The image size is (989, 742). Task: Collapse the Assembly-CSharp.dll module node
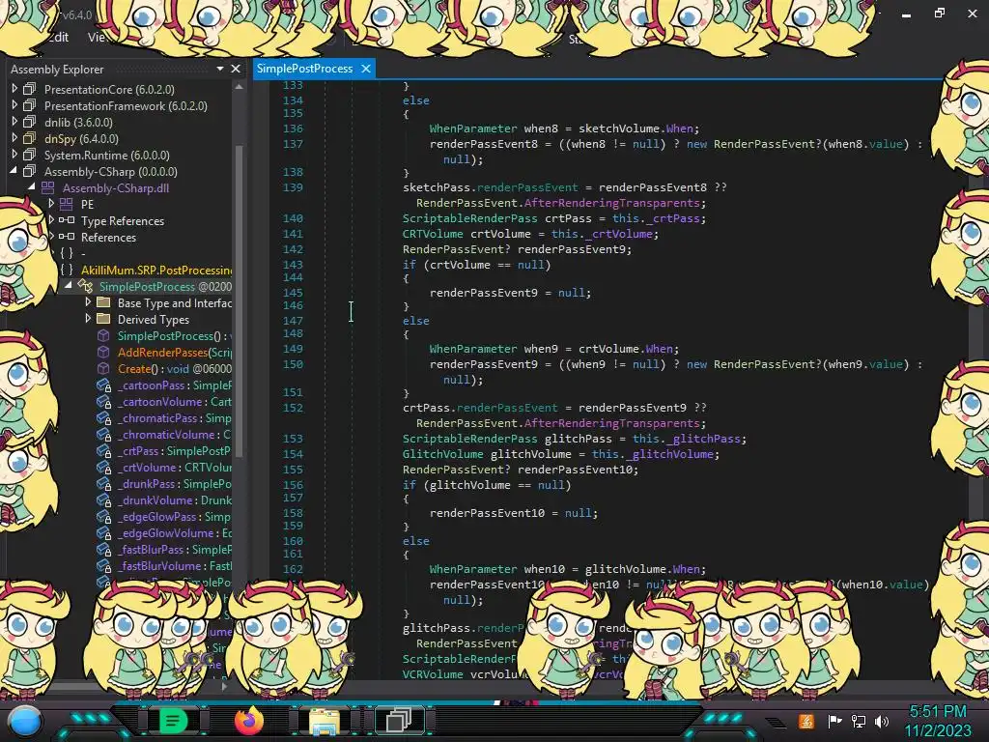[x=32, y=187]
